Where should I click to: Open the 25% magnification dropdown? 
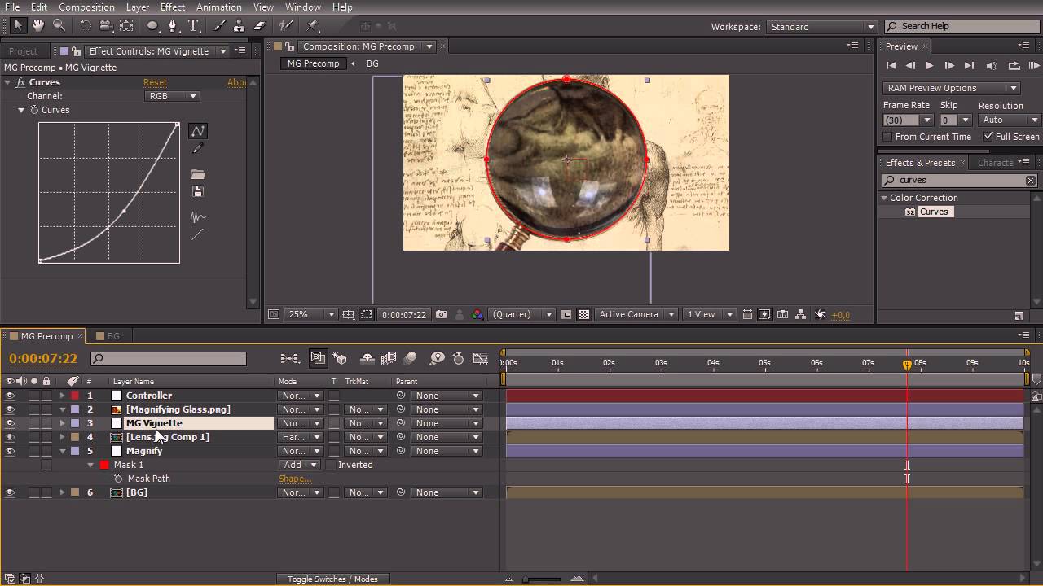click(x=310, y=314)
